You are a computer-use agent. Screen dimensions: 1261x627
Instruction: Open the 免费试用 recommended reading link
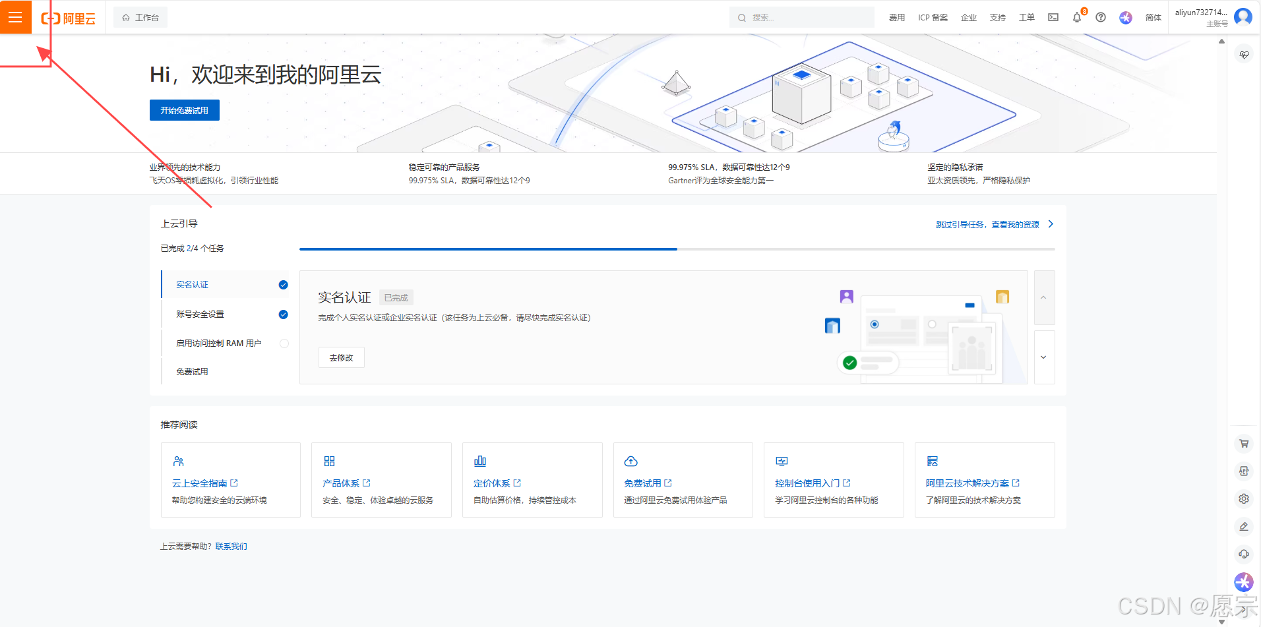pos(643,483)
